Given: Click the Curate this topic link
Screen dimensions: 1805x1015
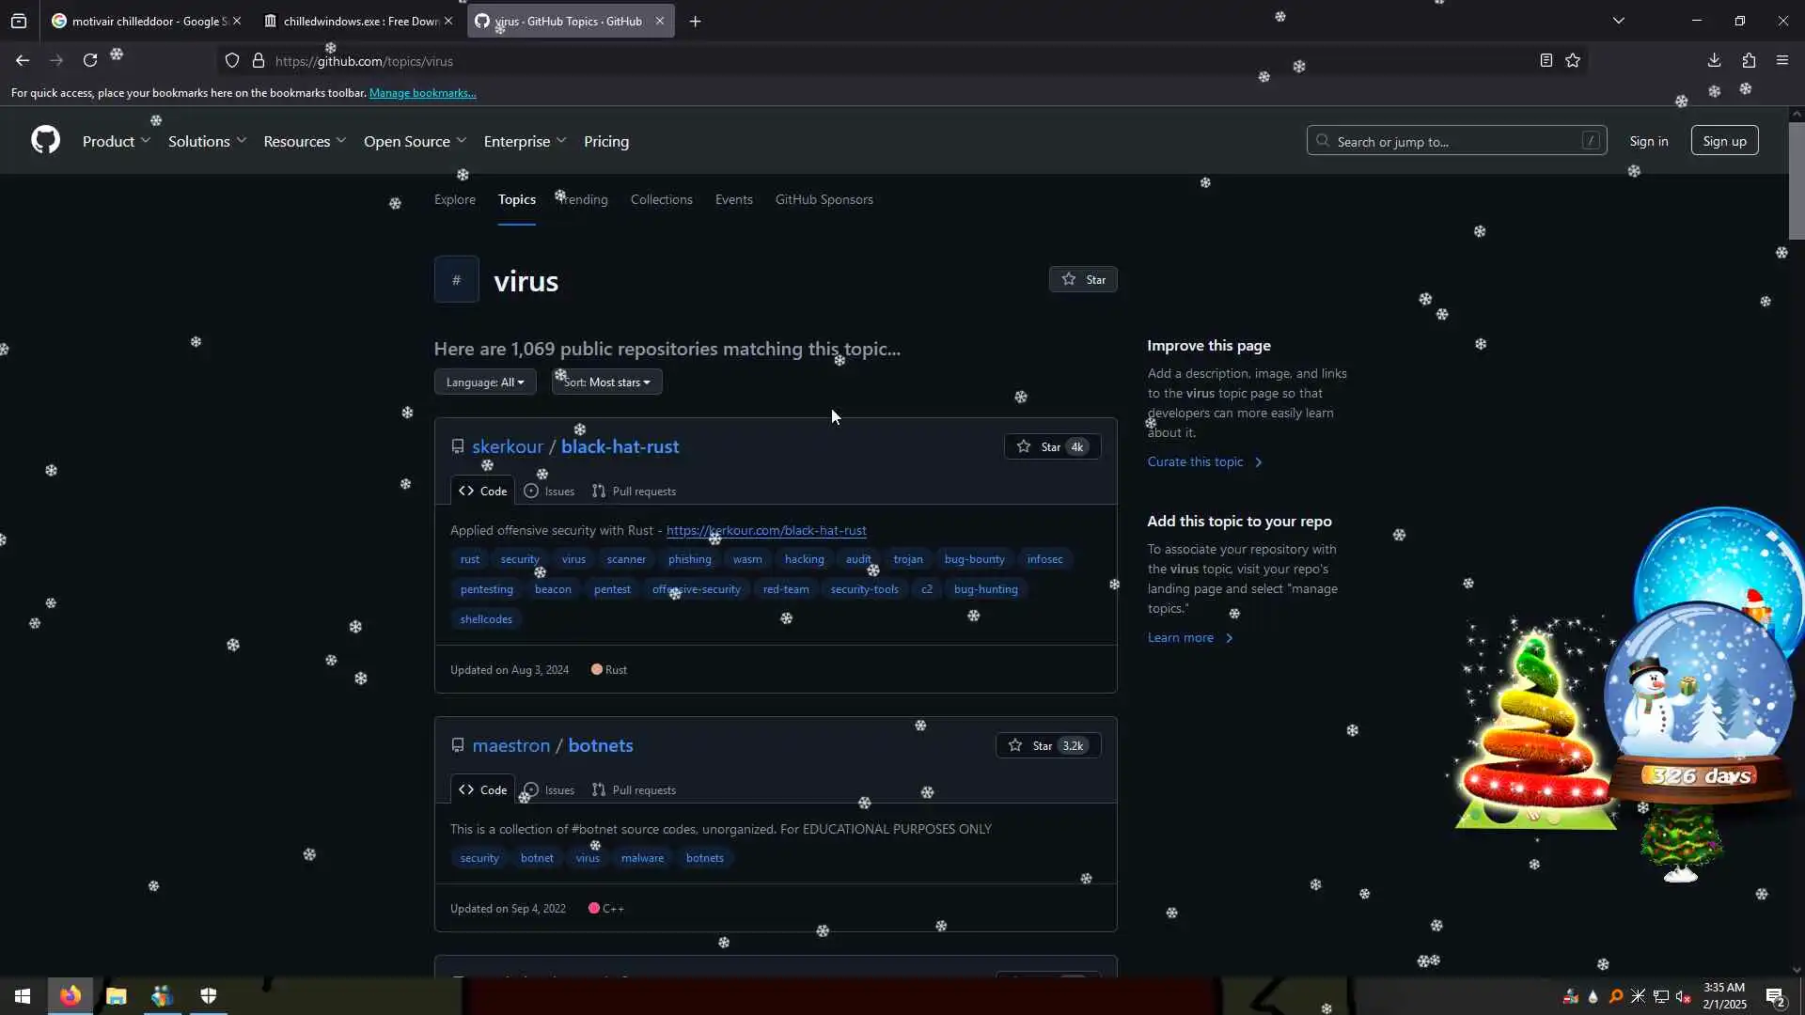Looking at the screenshot, I should click(1195, 462).
